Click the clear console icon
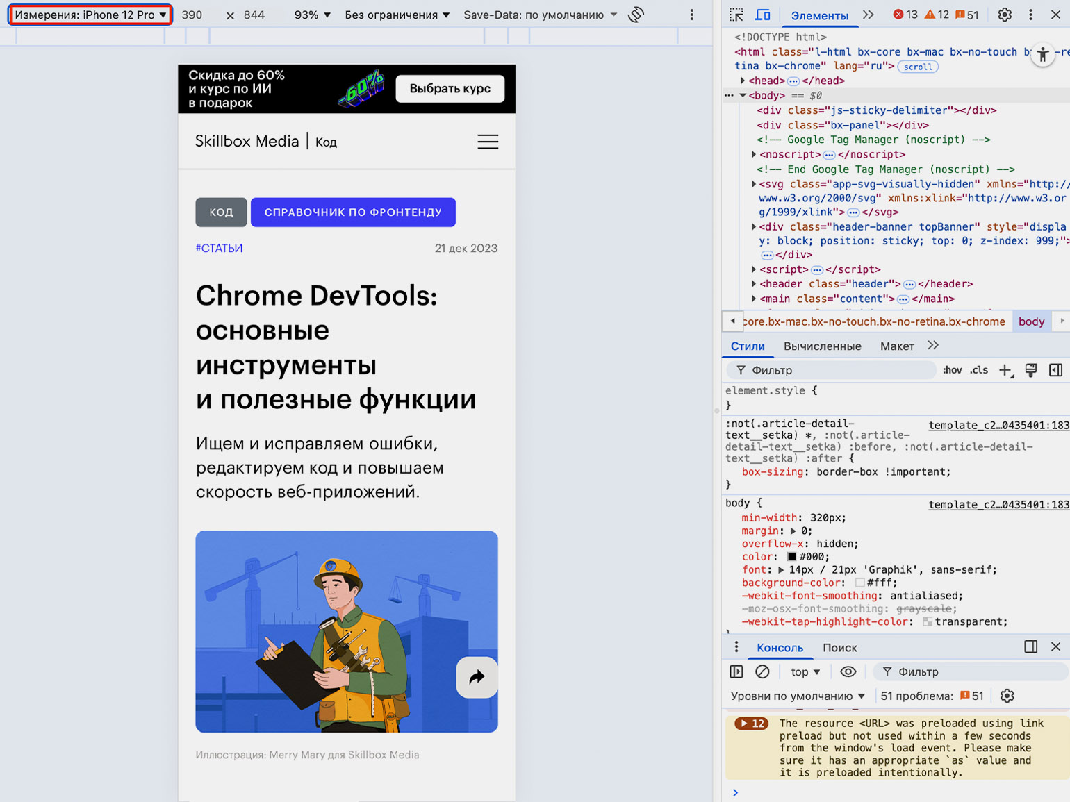The height and width of the screenshot is (802, 1070). (x=762, y=671)
